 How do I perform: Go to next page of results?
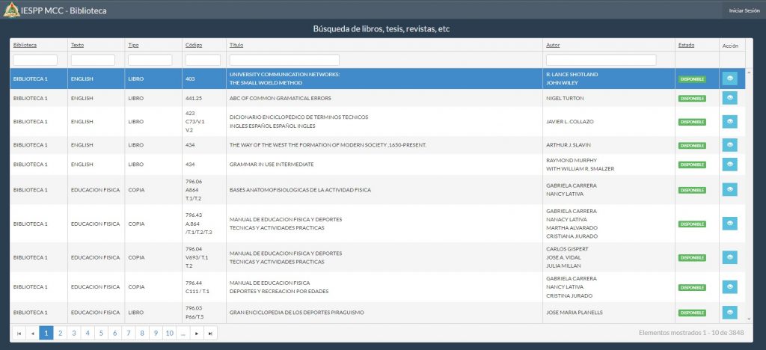point(197,333)
